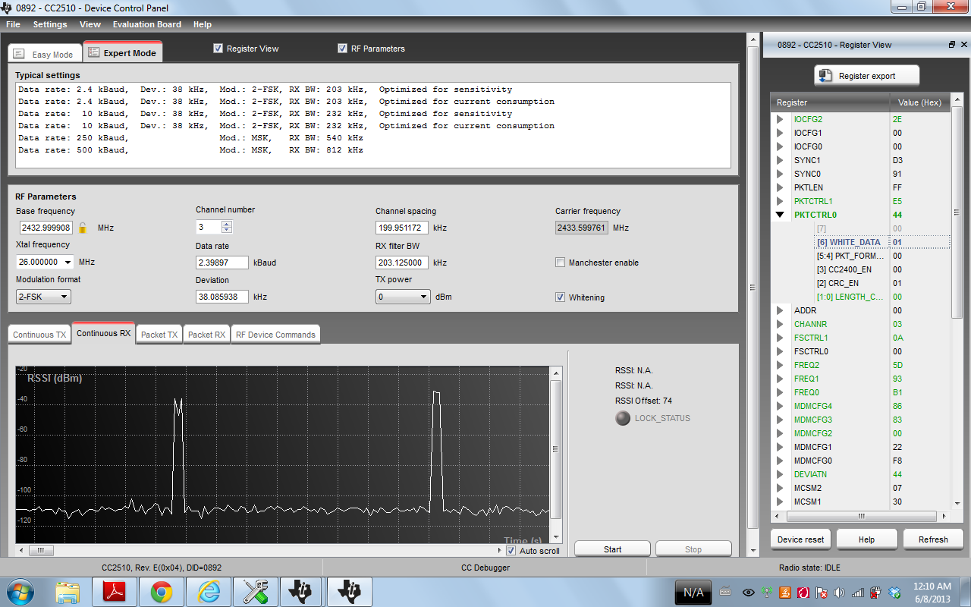Screen dimensions: 971x607
Task: Click the Deviation input field
Action: point(222,297)
